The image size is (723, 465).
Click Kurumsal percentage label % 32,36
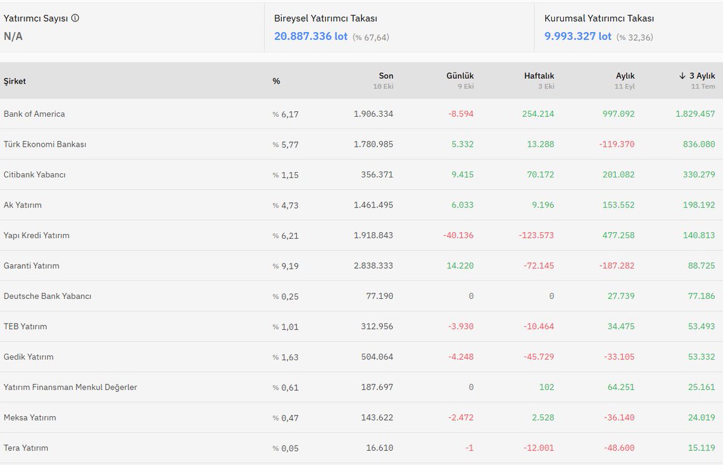[x=635, y=37]
